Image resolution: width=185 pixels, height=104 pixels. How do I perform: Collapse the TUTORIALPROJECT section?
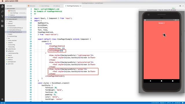click(x=12, y=19)
